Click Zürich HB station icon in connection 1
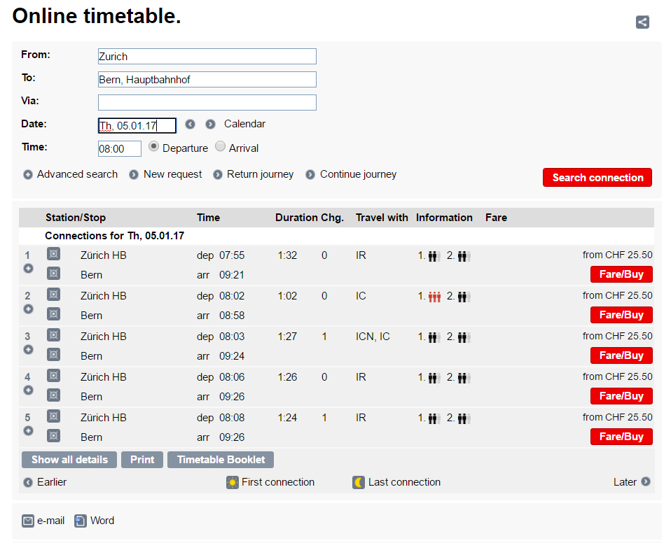 53,254
